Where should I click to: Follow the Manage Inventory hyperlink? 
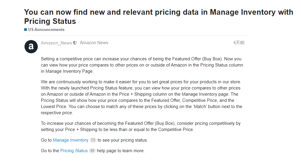(71, 140)
